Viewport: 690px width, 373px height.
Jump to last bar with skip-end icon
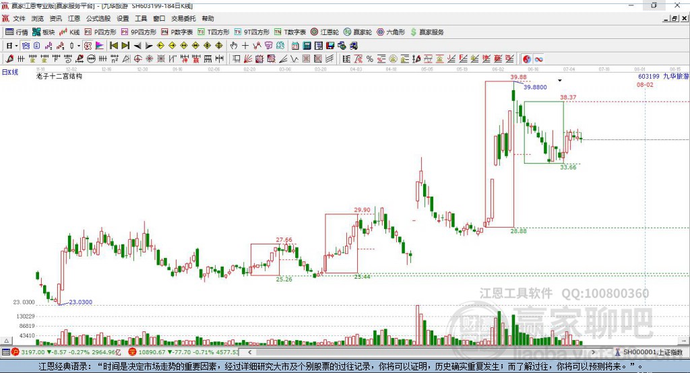pyautogui.click(x=125, y=46)
